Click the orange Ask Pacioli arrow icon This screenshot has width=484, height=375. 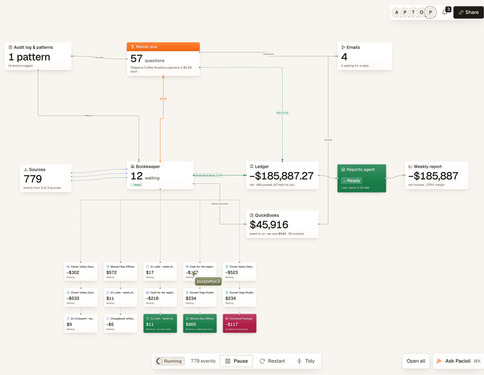(x=440, y=361)
